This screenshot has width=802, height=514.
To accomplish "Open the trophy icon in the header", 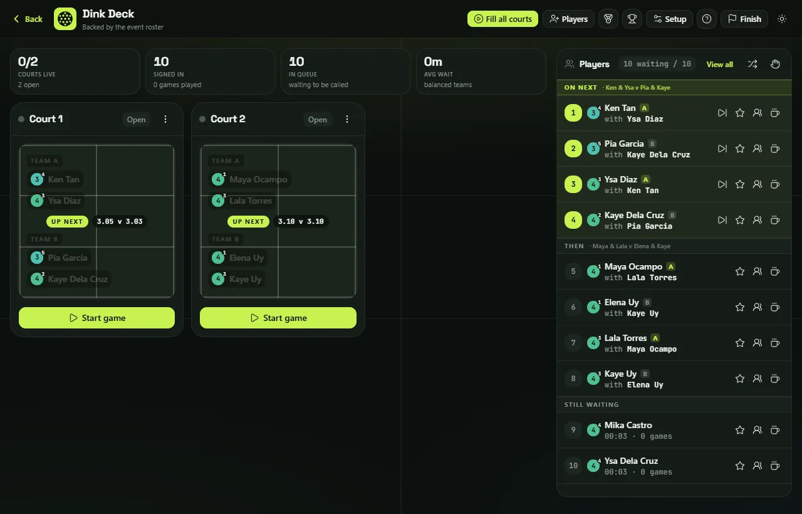I will tap(632, 19).
